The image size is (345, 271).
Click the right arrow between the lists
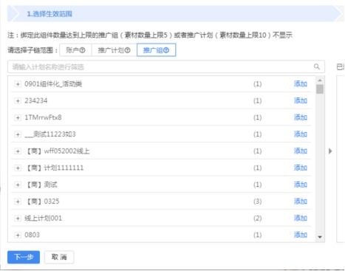click(330, 151)
